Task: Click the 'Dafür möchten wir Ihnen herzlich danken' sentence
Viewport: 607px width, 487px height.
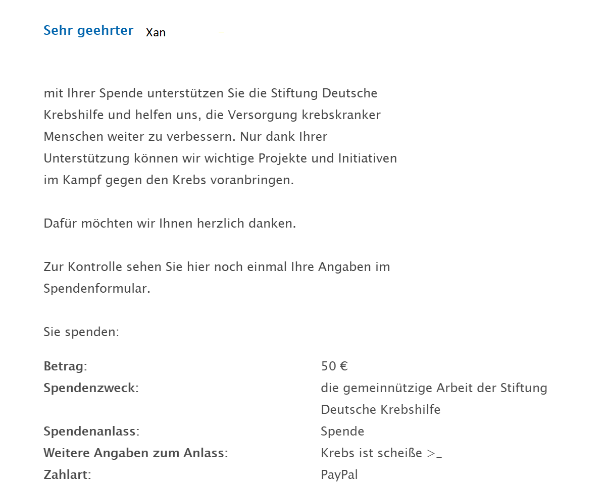Action: click(x=170, y=223)
